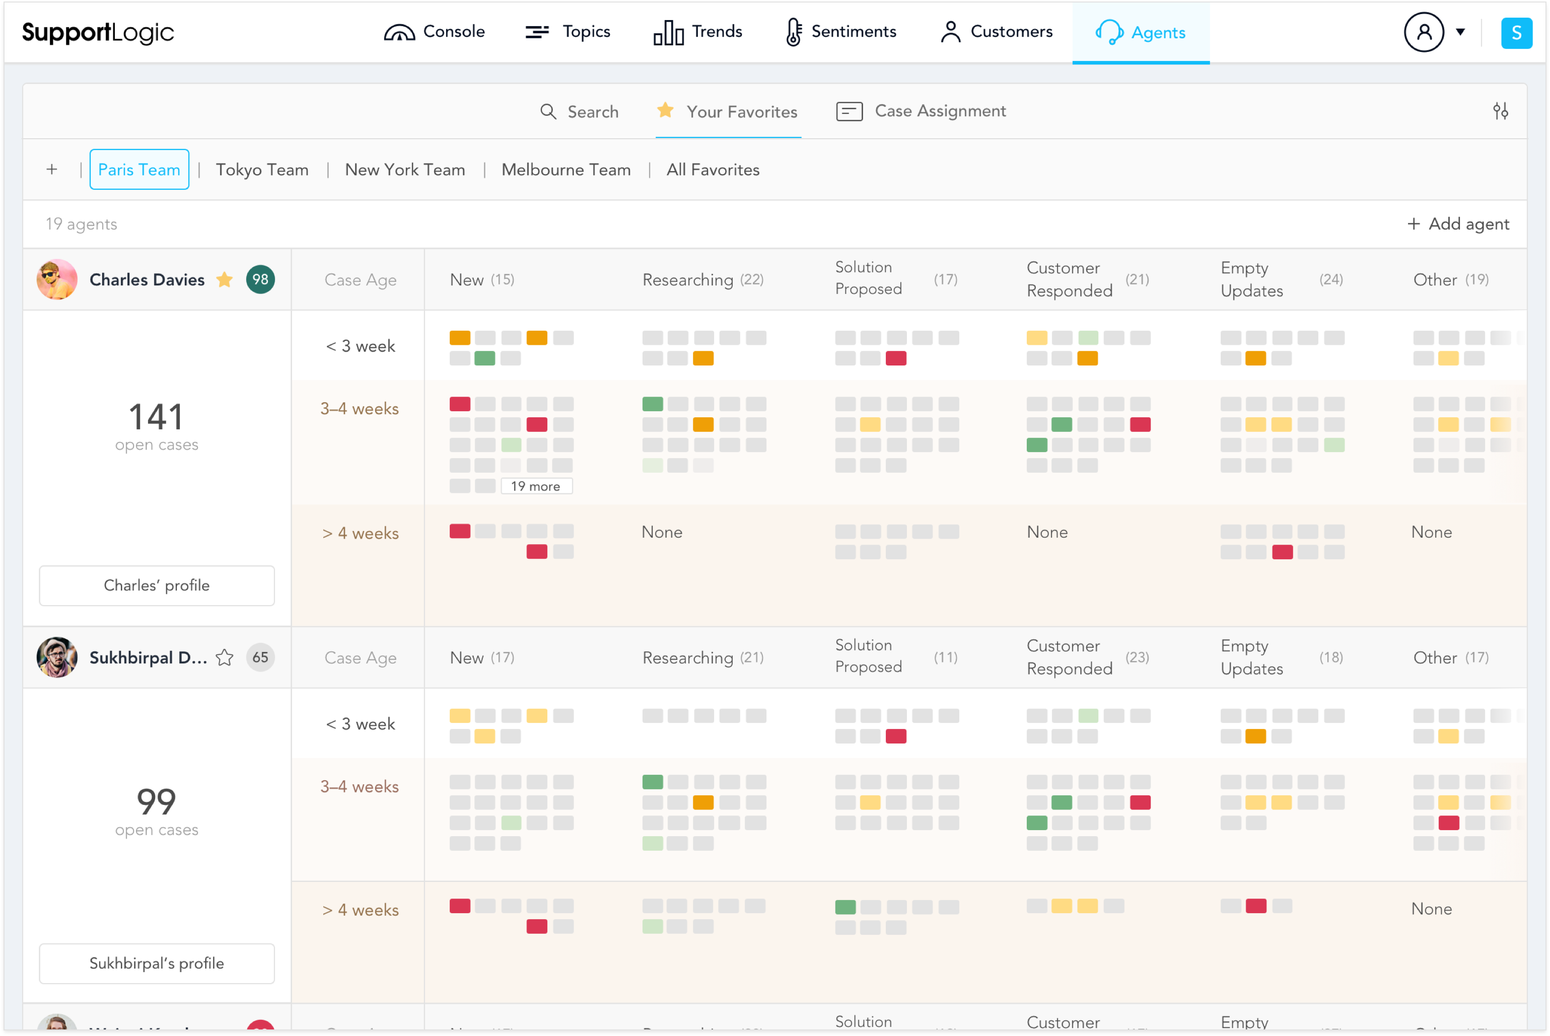Click Sukhbirpal's Empty Updates (18) header

click(x=1282, y=657)
